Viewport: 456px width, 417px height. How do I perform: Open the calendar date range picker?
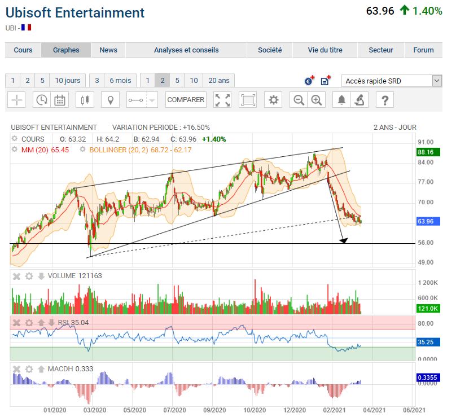click(x=60, y=100)
